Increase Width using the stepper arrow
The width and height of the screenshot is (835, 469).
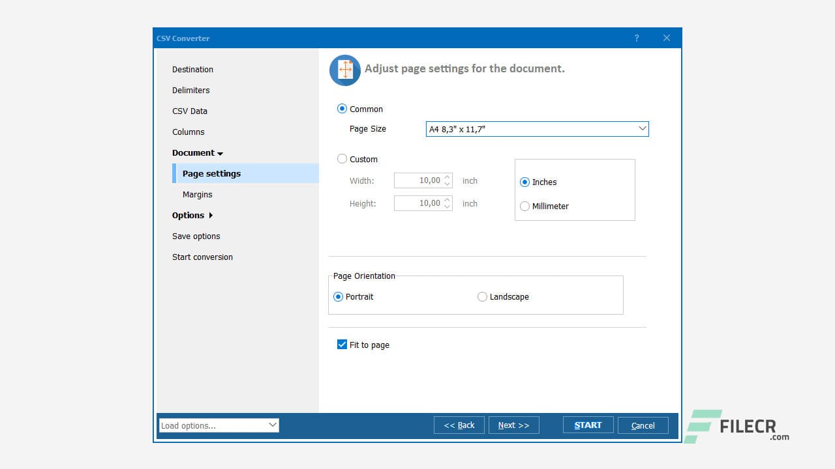(x=448, y=177)
